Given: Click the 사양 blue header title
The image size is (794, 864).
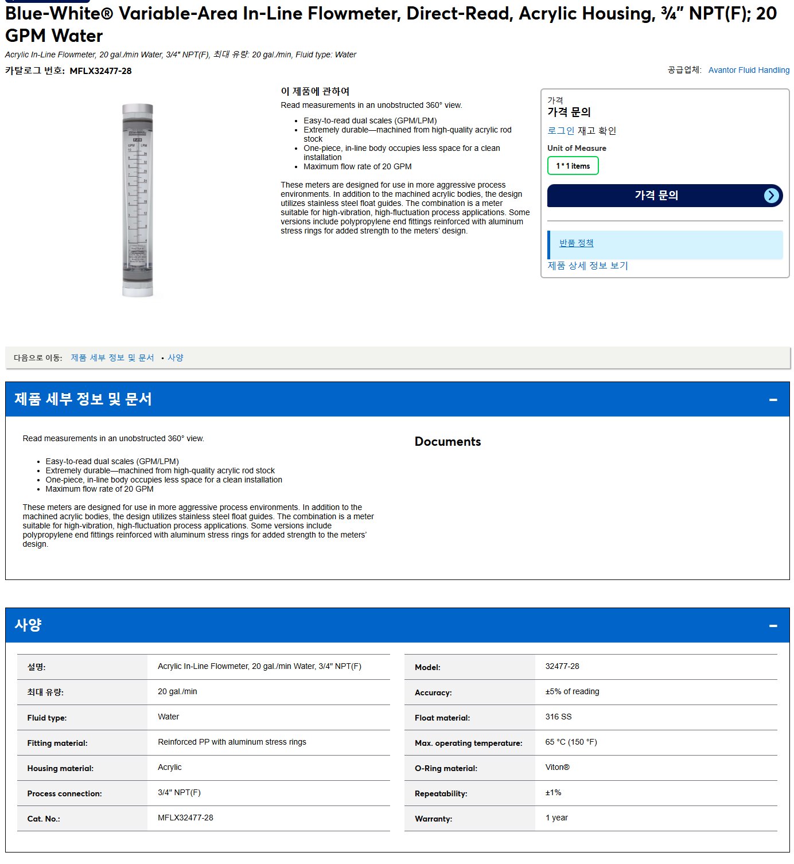Looking at the screenshot, I should point(28,625).
